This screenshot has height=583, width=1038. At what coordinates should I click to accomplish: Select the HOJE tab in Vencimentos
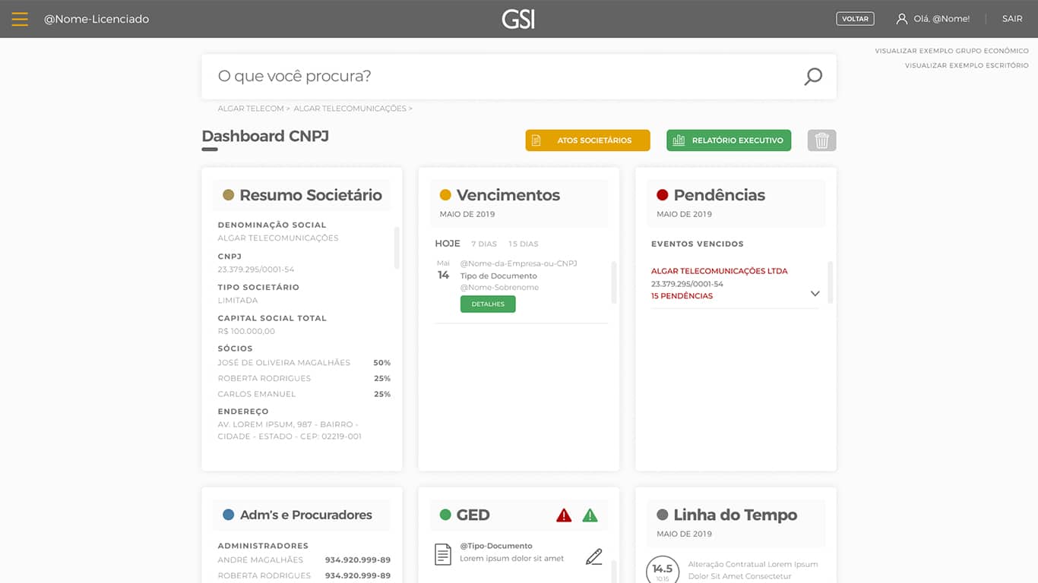tap(448, 244)
